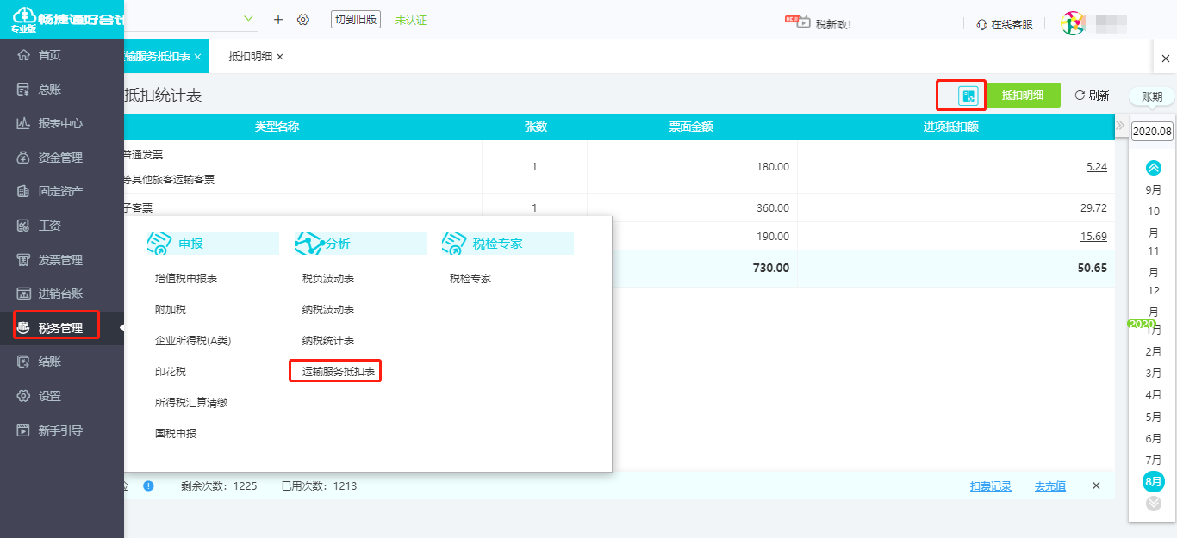Open 纳税统计表 menu item
The height and width of the screenshot is (538, 1177).
328,341
